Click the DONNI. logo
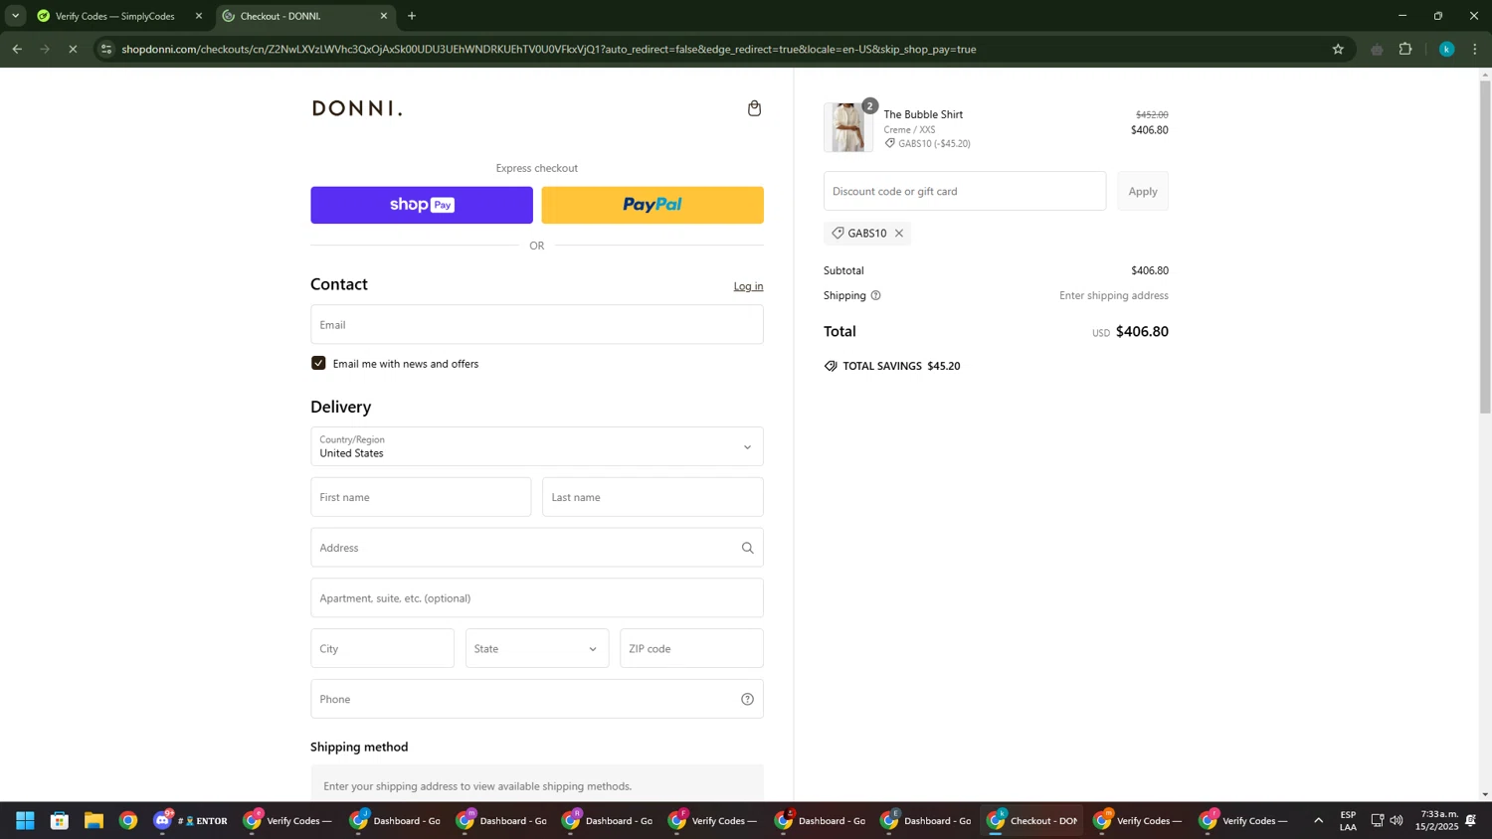 click(x=357, y=108)
